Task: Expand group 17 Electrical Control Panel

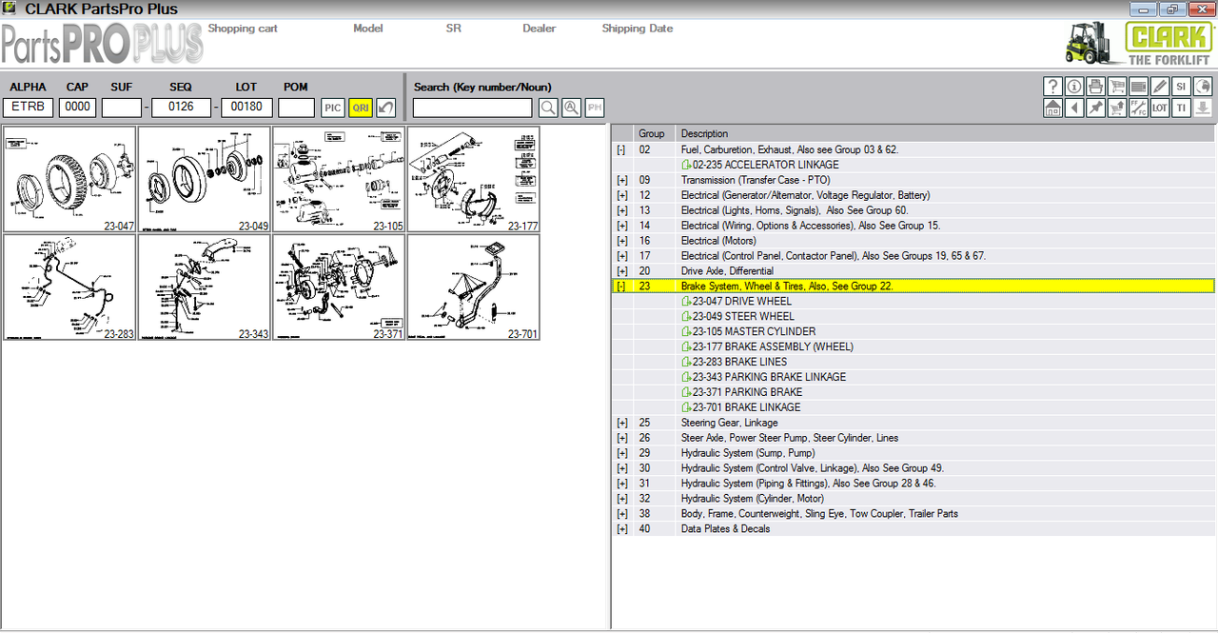Action: tap(621, 256)
